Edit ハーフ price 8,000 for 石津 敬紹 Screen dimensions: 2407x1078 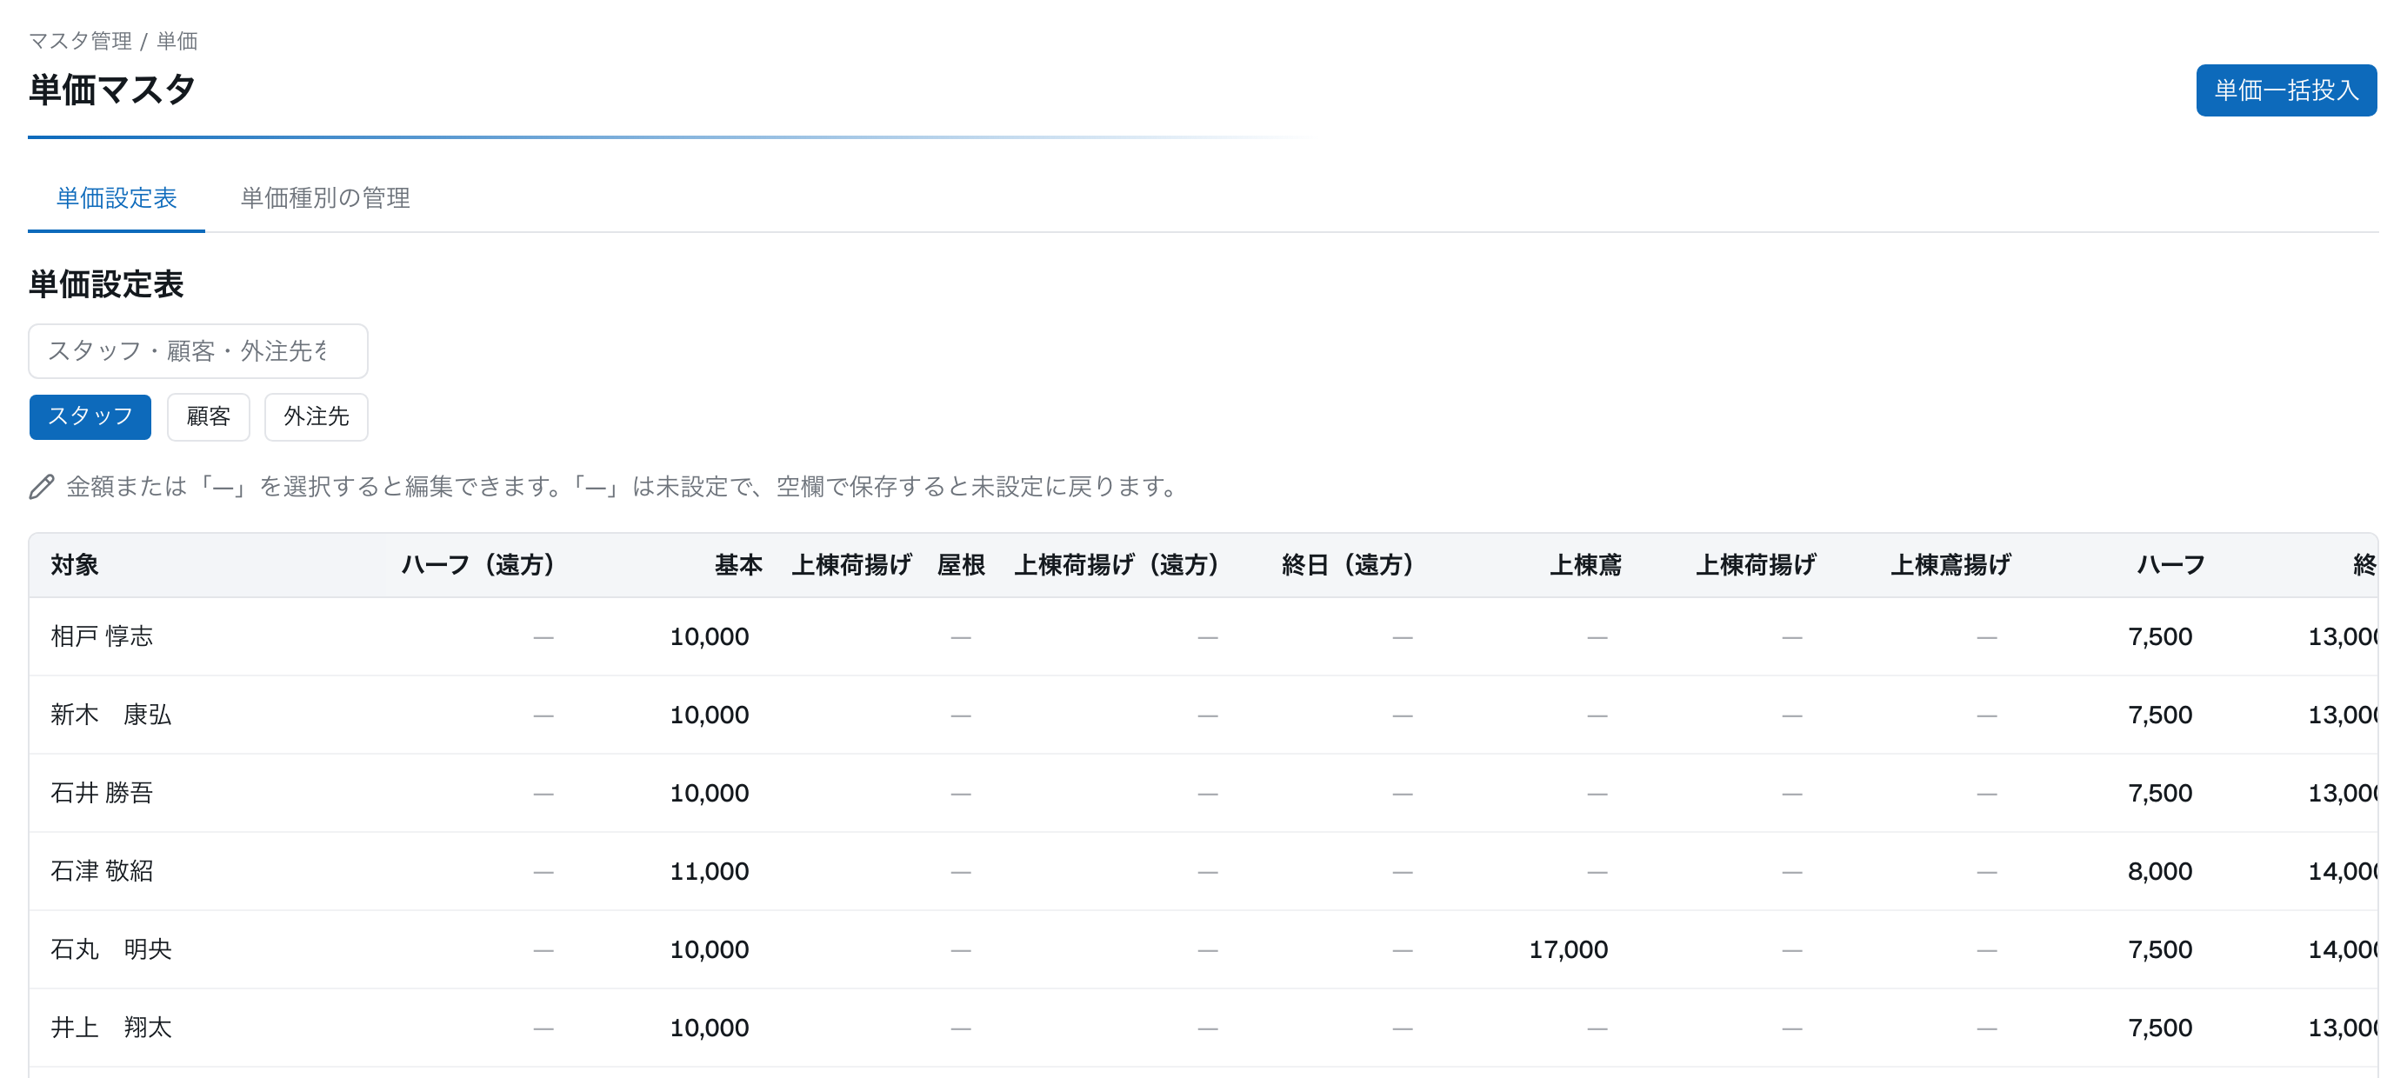click(x=2159, y=872)
